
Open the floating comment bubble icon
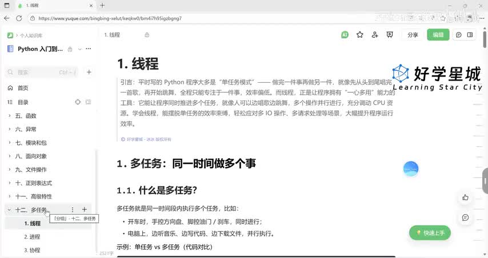point(465,217)
